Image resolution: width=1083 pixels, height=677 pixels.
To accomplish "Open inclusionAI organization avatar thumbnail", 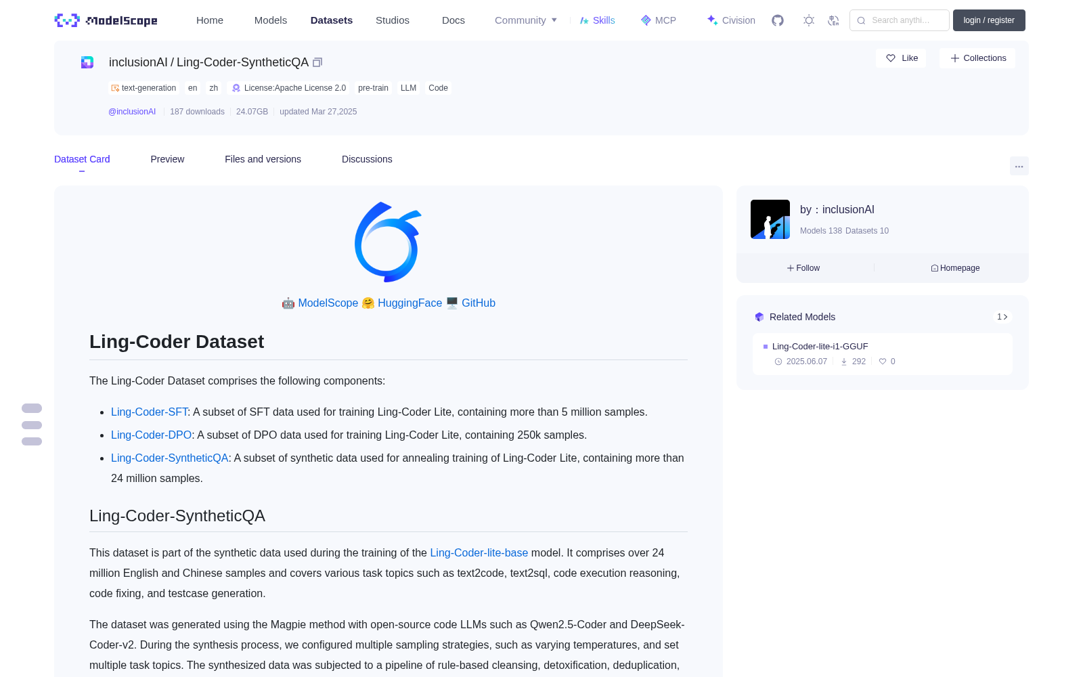I will [770, 219].
